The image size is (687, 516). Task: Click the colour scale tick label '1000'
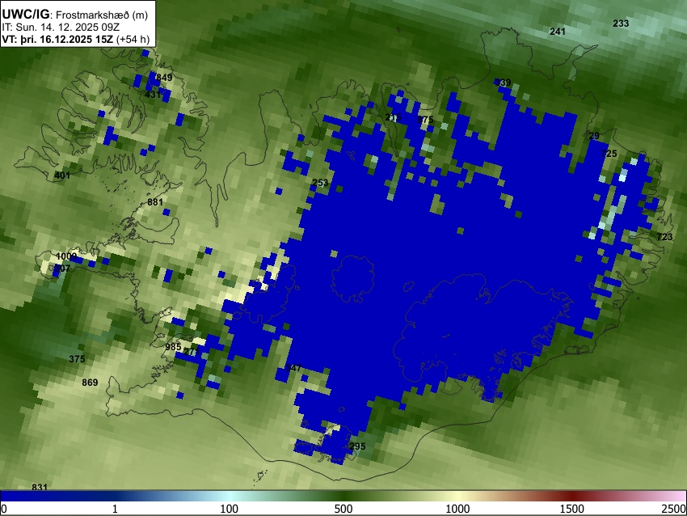click(457, 509)
